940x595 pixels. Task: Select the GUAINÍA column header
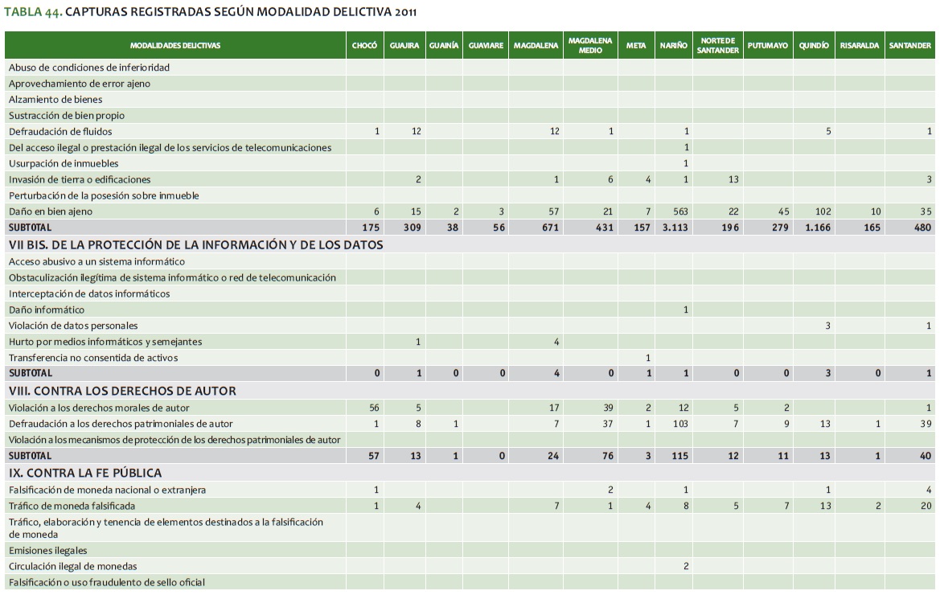click(444, 46)
